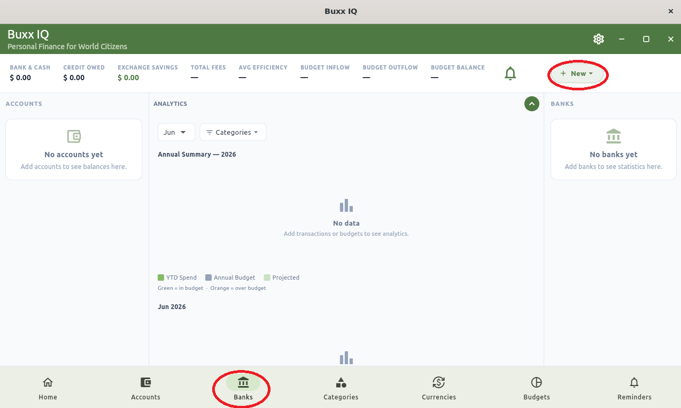Open the settings gear icon

(599, 39)
